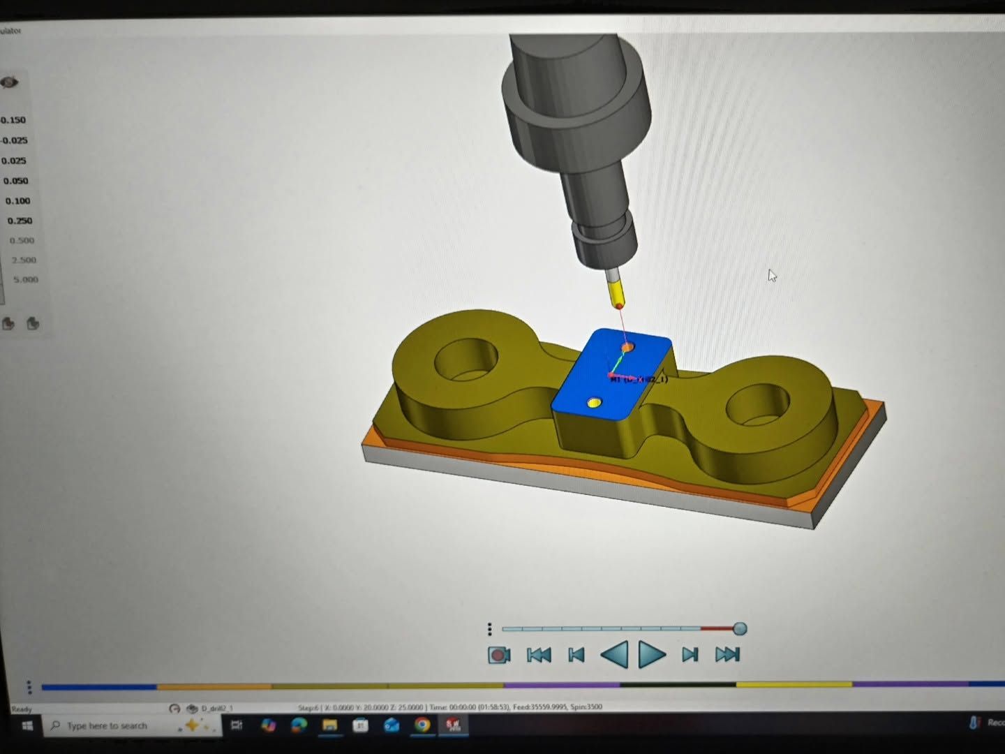Select the 0.500 scale value
Screen dimensions: 1005x754
[x=22, y=240]
